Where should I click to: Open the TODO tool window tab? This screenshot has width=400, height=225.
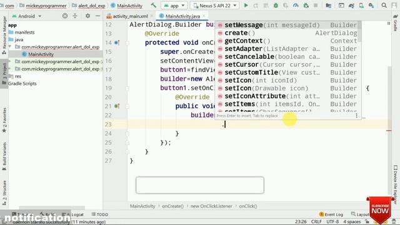pos(100,214)
